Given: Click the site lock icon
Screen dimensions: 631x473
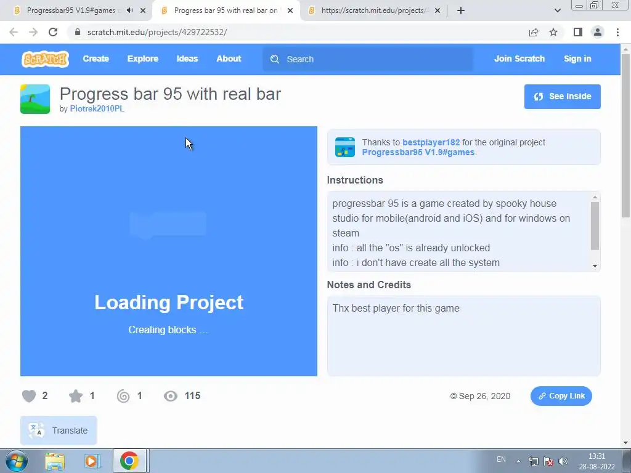Looking at the screenshot, I should coord(78,32).
